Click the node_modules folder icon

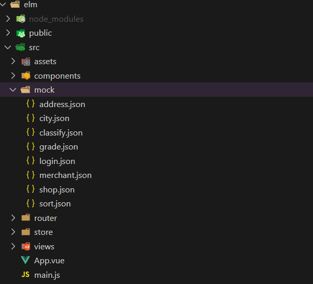click(x=21, y=19)
